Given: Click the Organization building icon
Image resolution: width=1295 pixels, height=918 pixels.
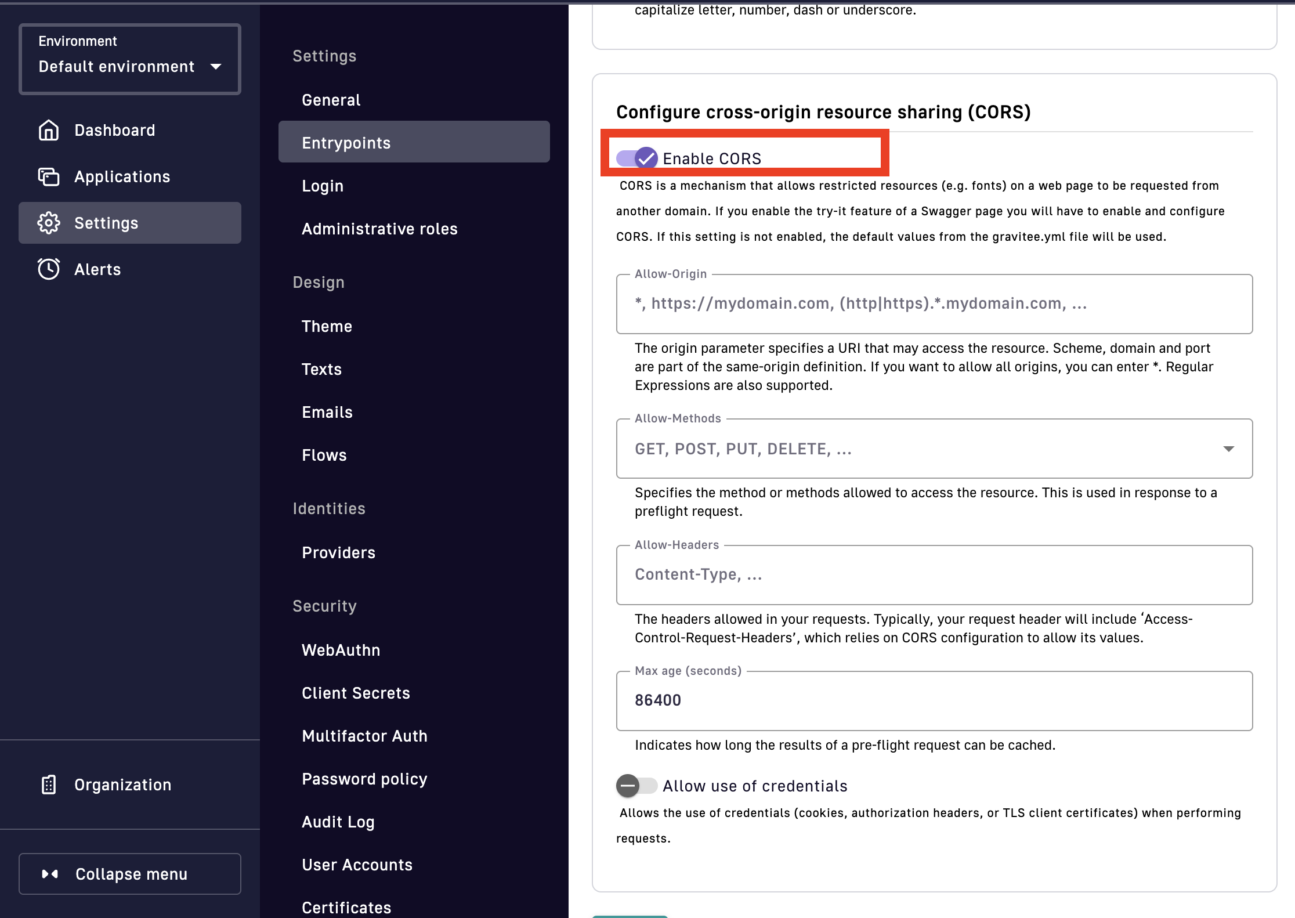Looking at the screenshot, I should coord(49,785).
